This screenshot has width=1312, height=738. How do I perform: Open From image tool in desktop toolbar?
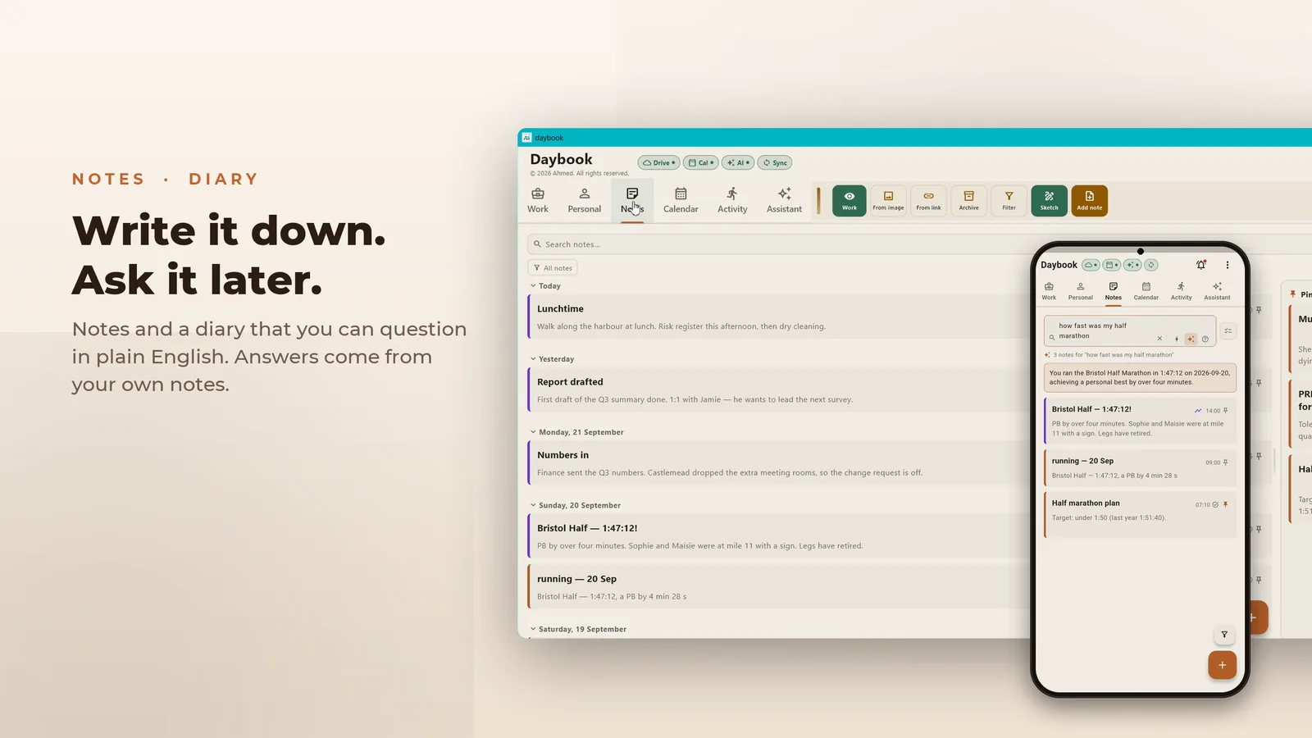tap(888, 201)
